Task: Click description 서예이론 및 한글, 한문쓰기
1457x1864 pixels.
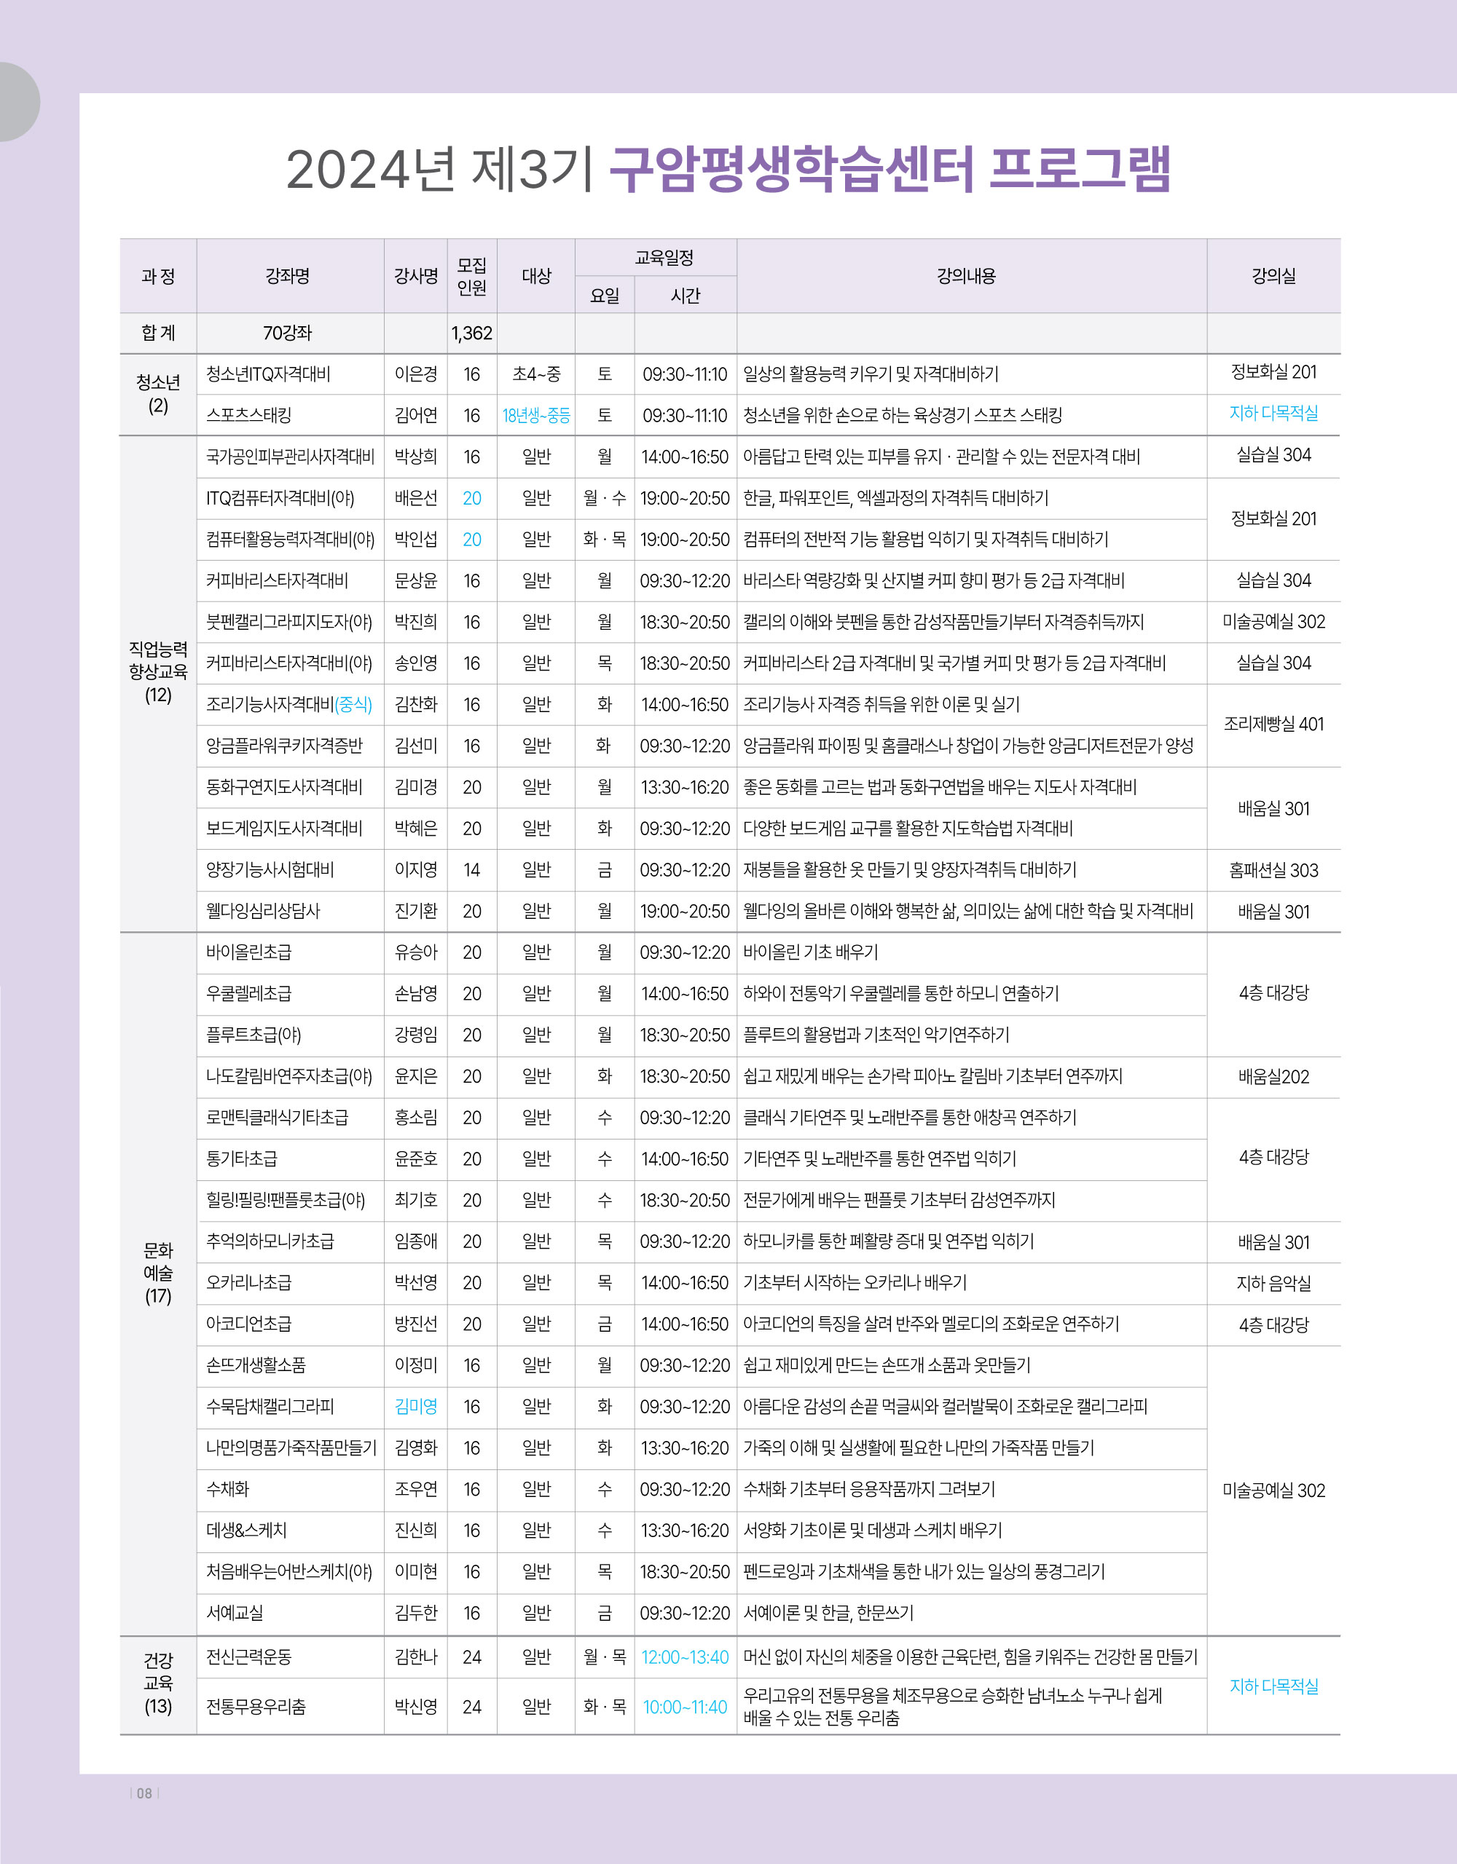Action: click(828, 1614)
